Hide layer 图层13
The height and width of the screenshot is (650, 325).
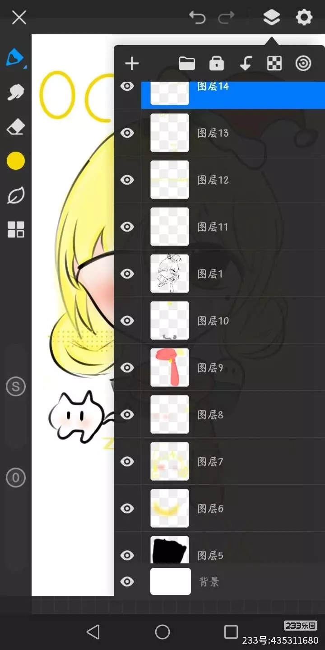click(127, 133)
